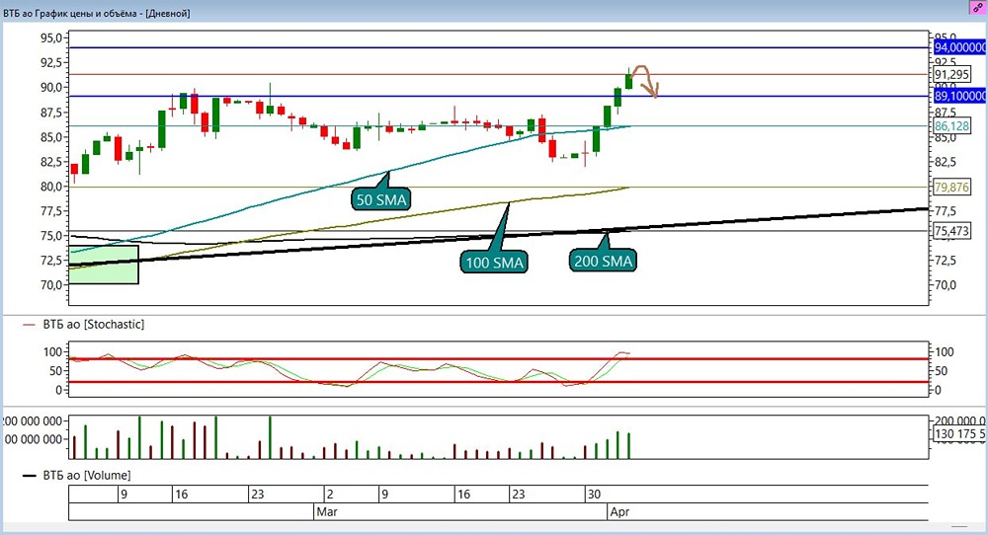Screen dimensions: 988x535
Task: Select the 100 SMA callout label
Action: [494, 263]
